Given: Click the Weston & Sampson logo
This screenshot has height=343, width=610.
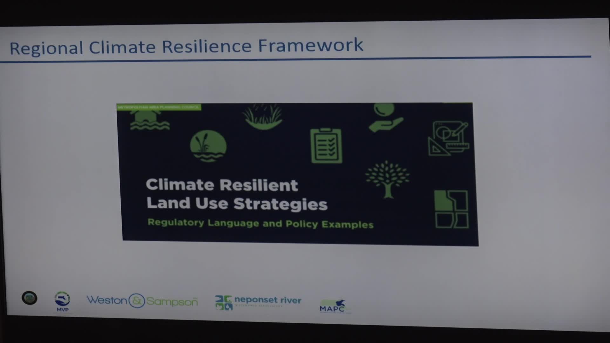Looking at the screenshot, I should [x=142, y=300].
